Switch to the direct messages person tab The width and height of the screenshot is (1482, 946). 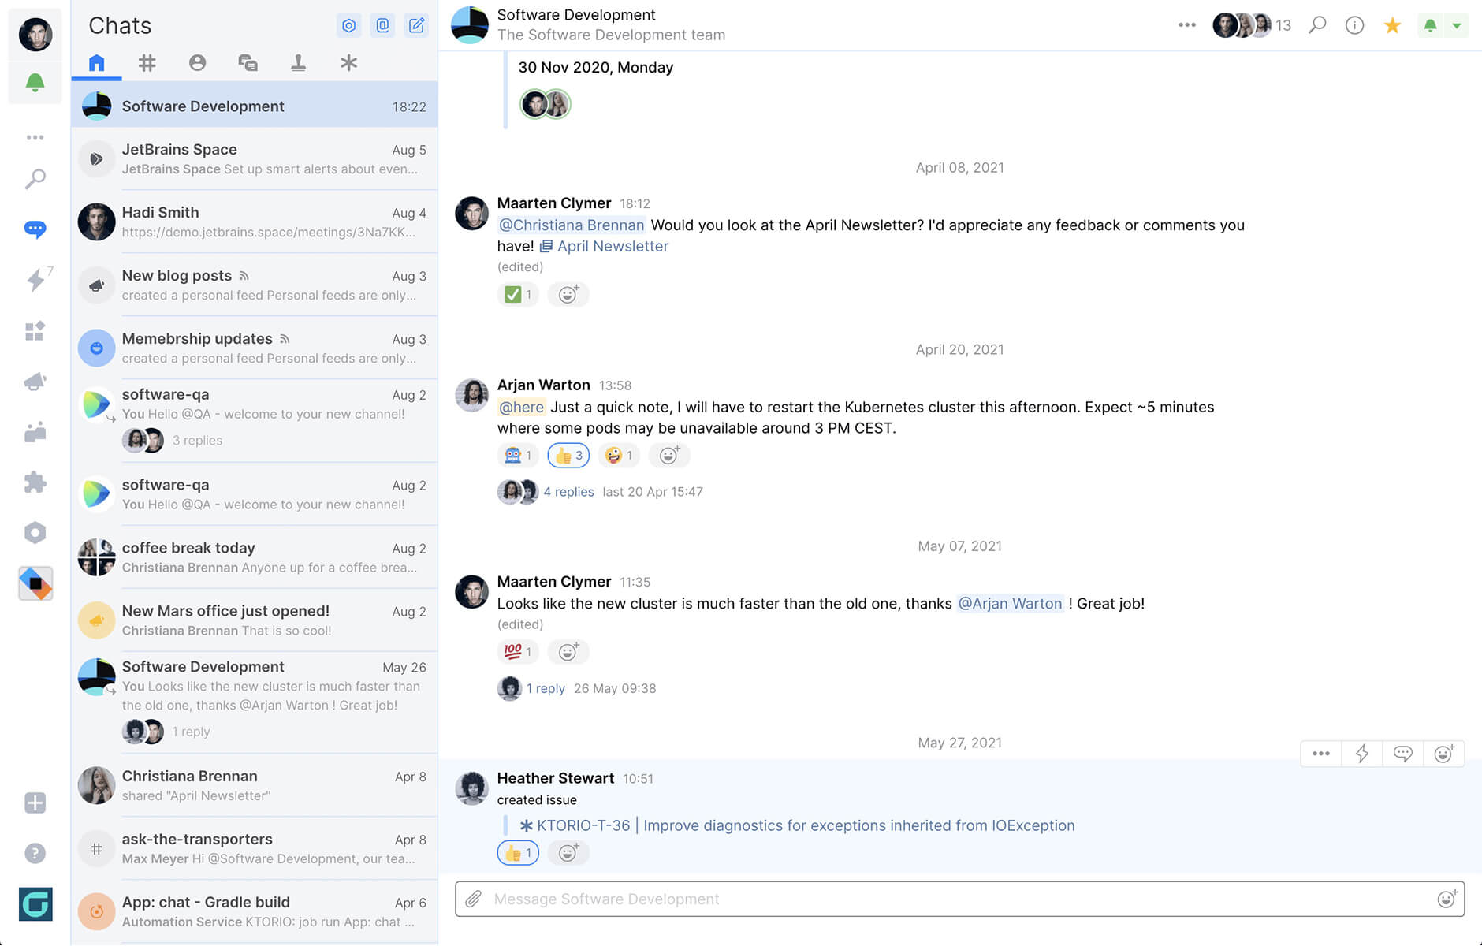[197, 63]
